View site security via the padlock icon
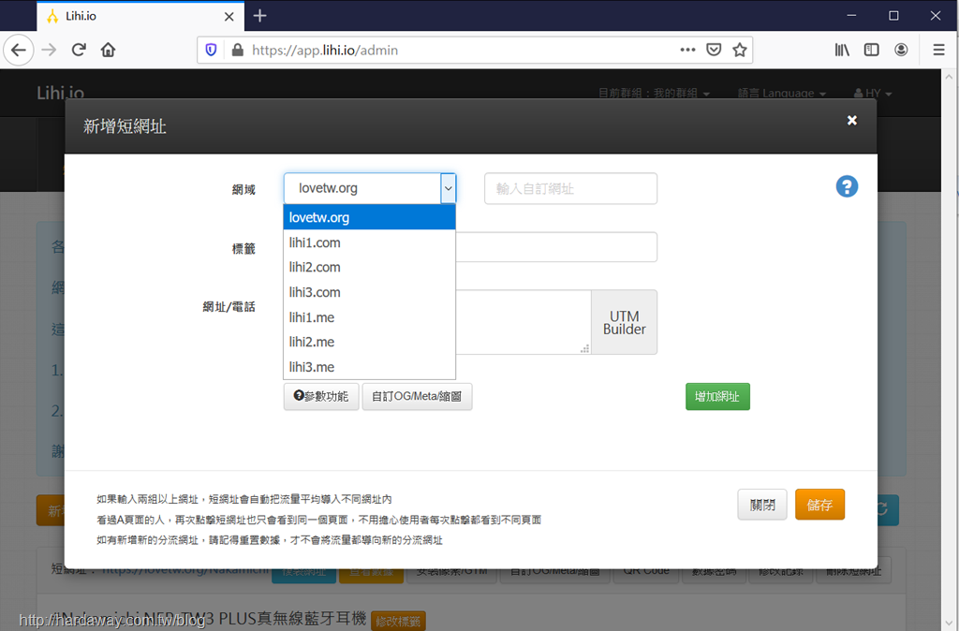The width and height of the screenshot is (959, 631). pos(238,51)
